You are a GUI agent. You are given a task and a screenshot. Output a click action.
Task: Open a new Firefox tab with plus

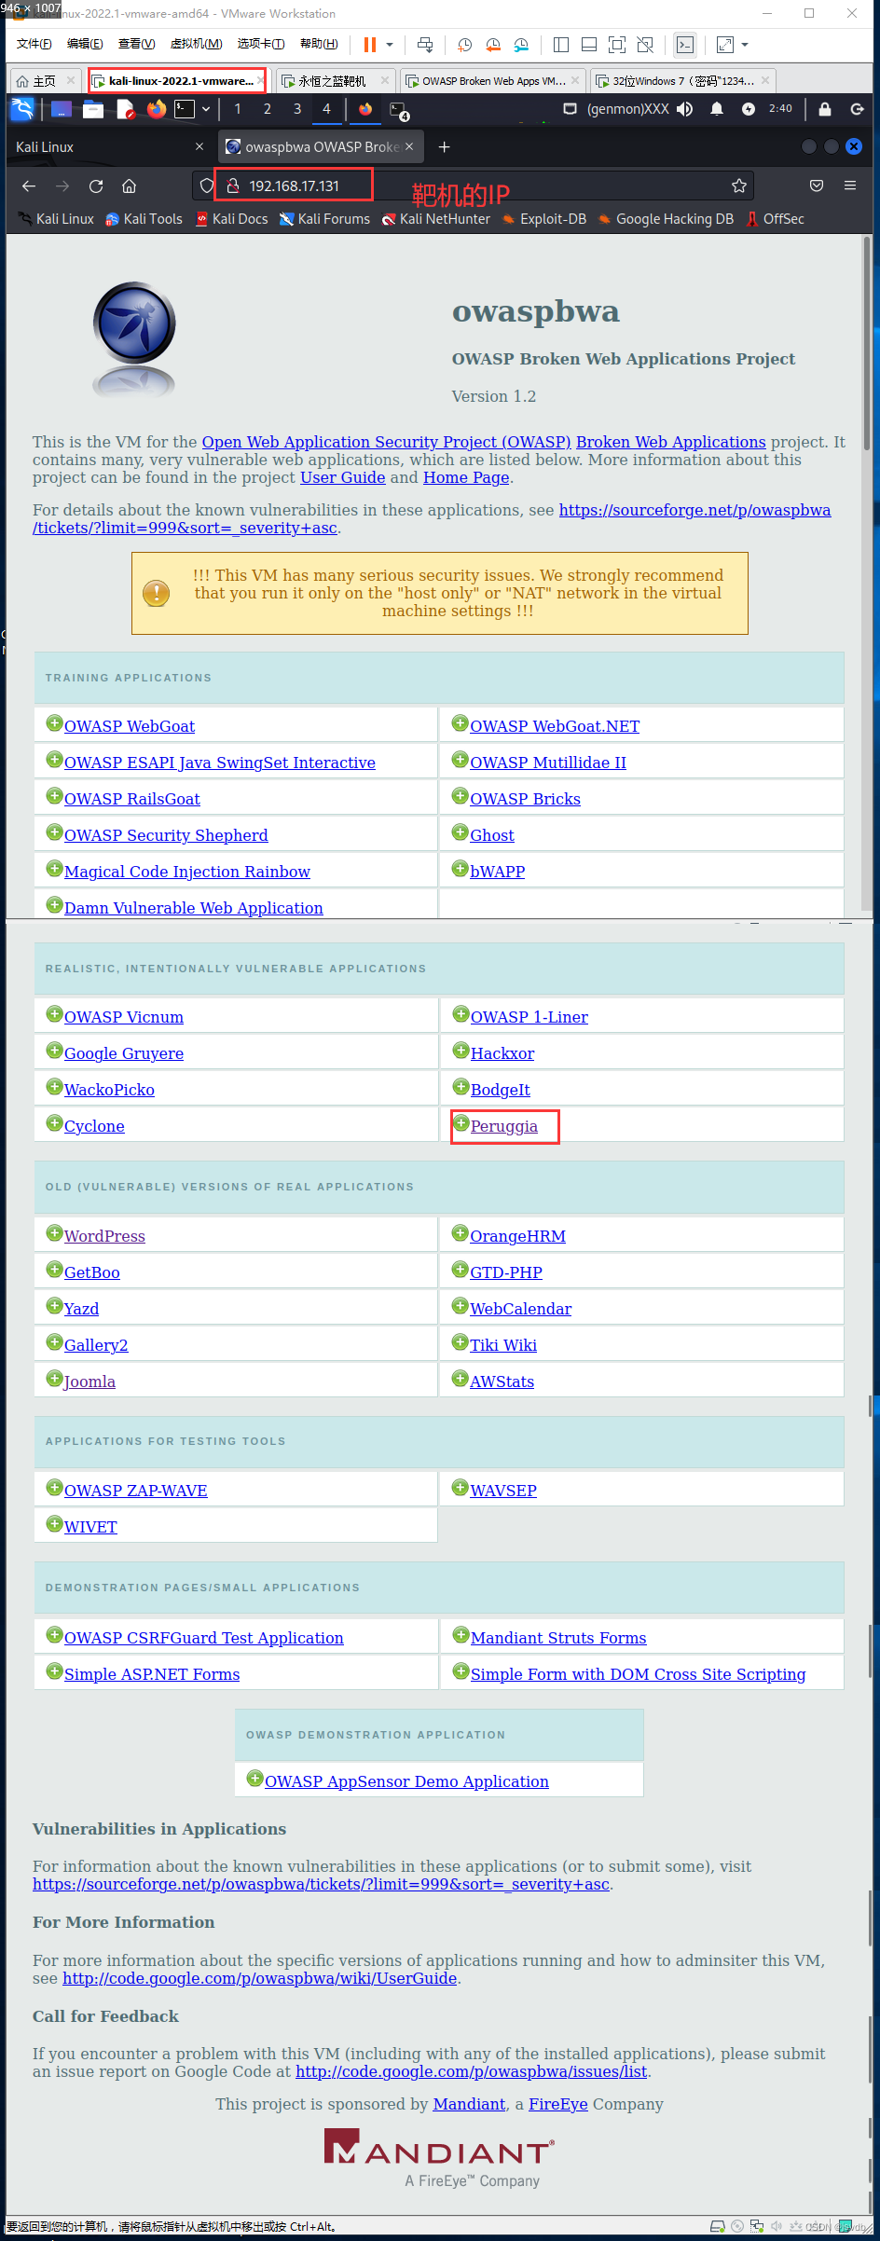[x=445, y=147]
